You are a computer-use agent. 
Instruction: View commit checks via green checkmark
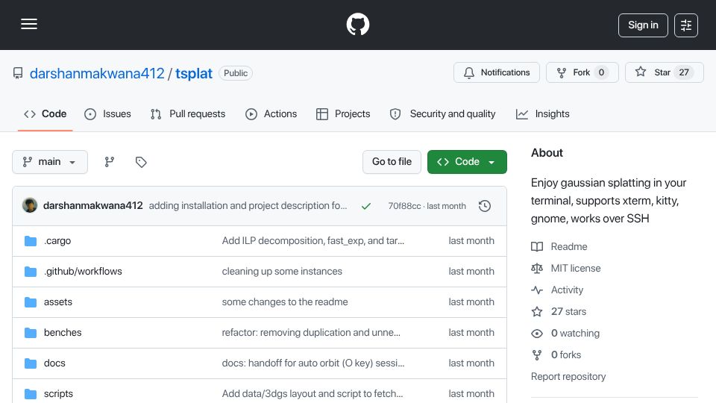click(x=365, y=206)
